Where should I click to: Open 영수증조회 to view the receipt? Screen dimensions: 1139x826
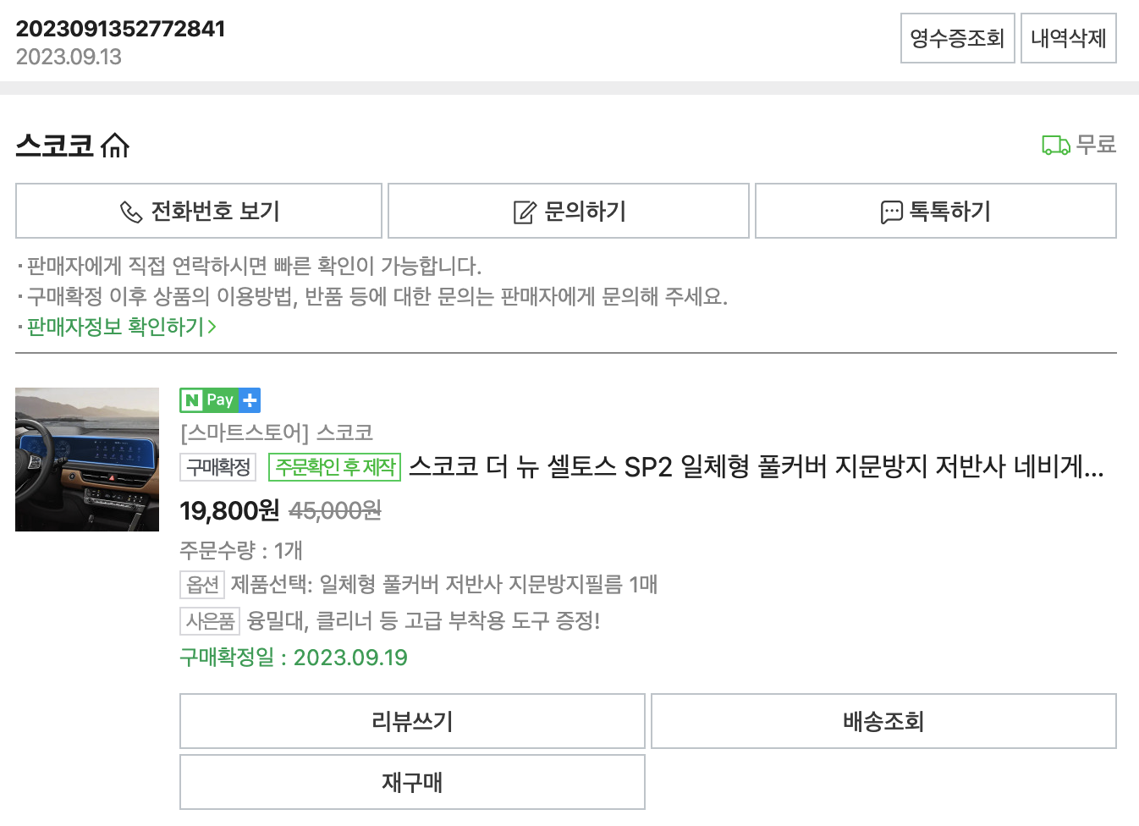point(957,37)
